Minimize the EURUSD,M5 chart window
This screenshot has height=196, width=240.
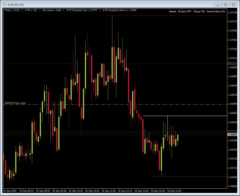(218, 5)
